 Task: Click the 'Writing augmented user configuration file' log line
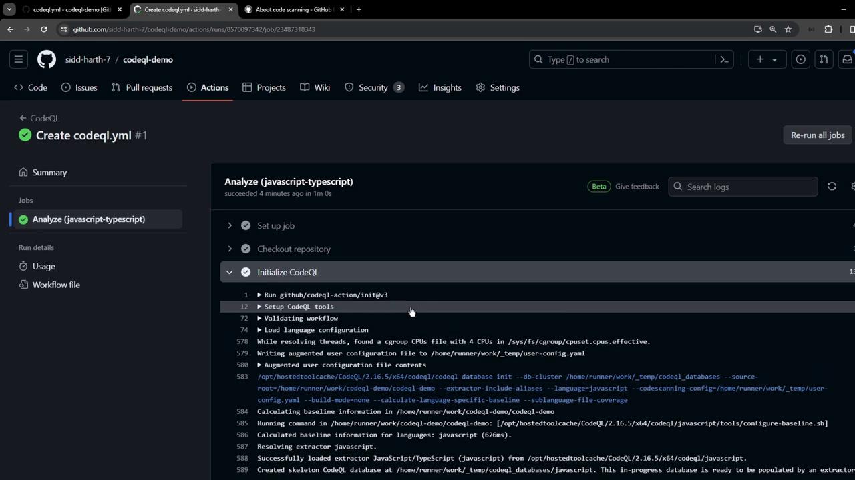[421, 353]
